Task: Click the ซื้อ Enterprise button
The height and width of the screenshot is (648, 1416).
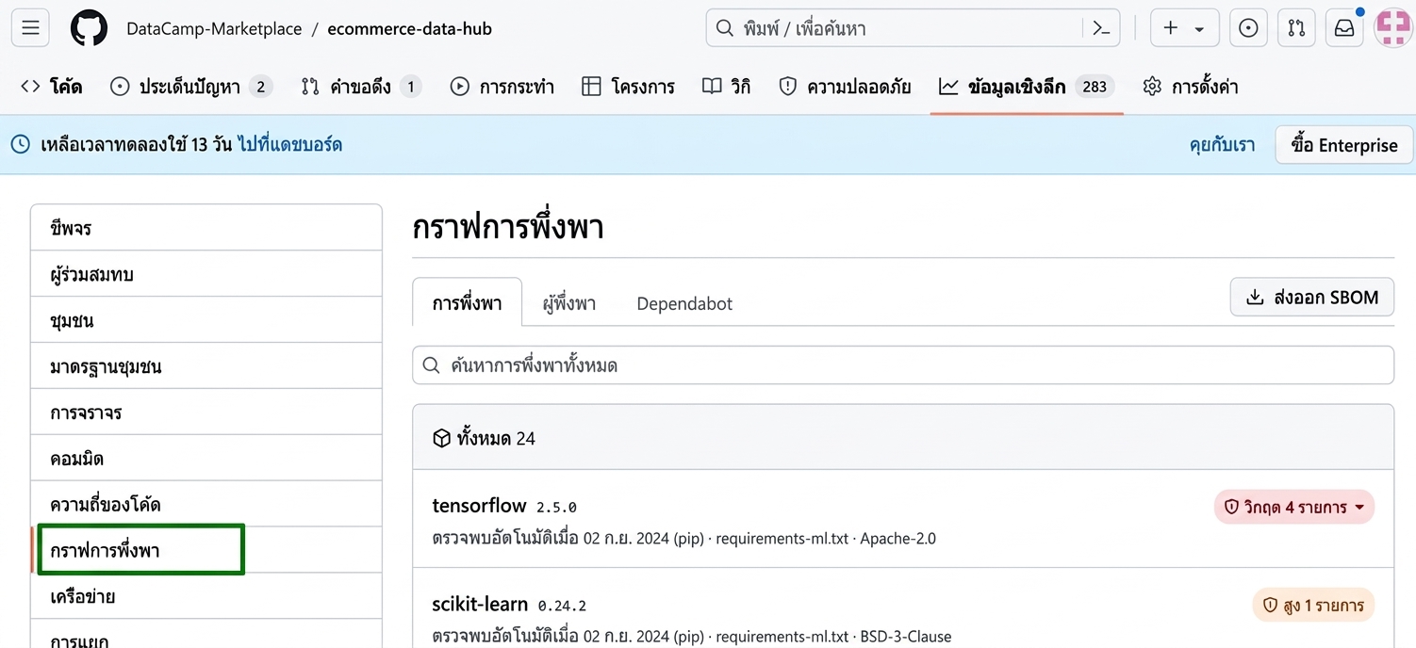Action: [1344, 145]
